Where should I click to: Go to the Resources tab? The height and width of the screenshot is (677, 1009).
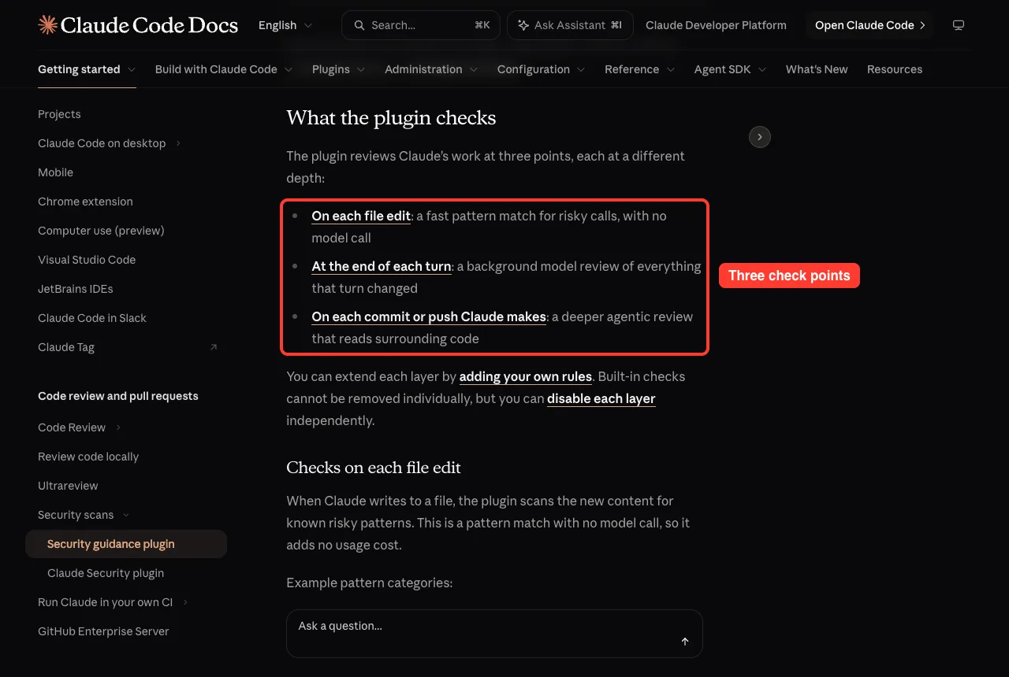click(x=895, y=69)
